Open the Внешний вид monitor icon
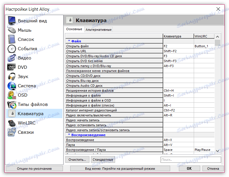The width and height of the screenshot is (229, 177). coord(12,21)
